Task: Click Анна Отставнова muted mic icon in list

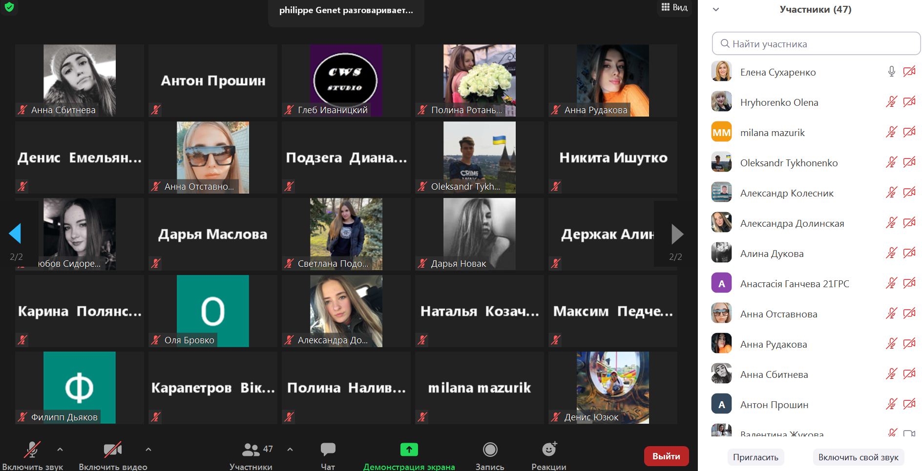Action: 891,314
